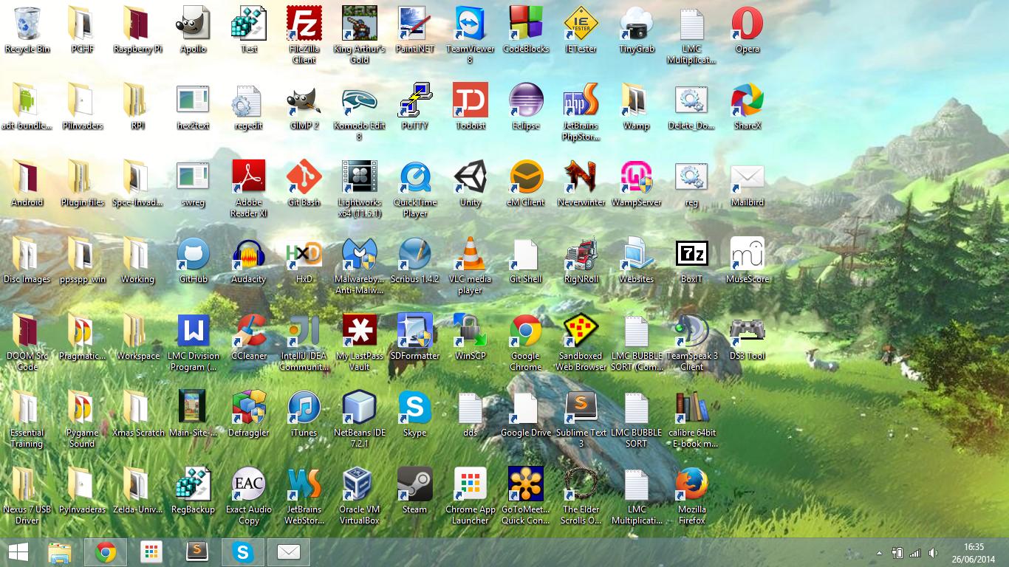This screenshot has height=567, width=1009.
Task: Select the TeamSpeak 3 Client icon
Action: tap(691, 342)
